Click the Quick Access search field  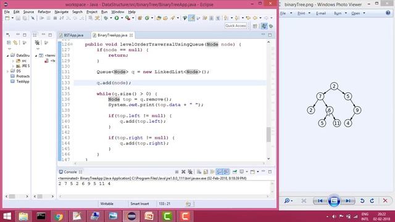click(236, 26)
